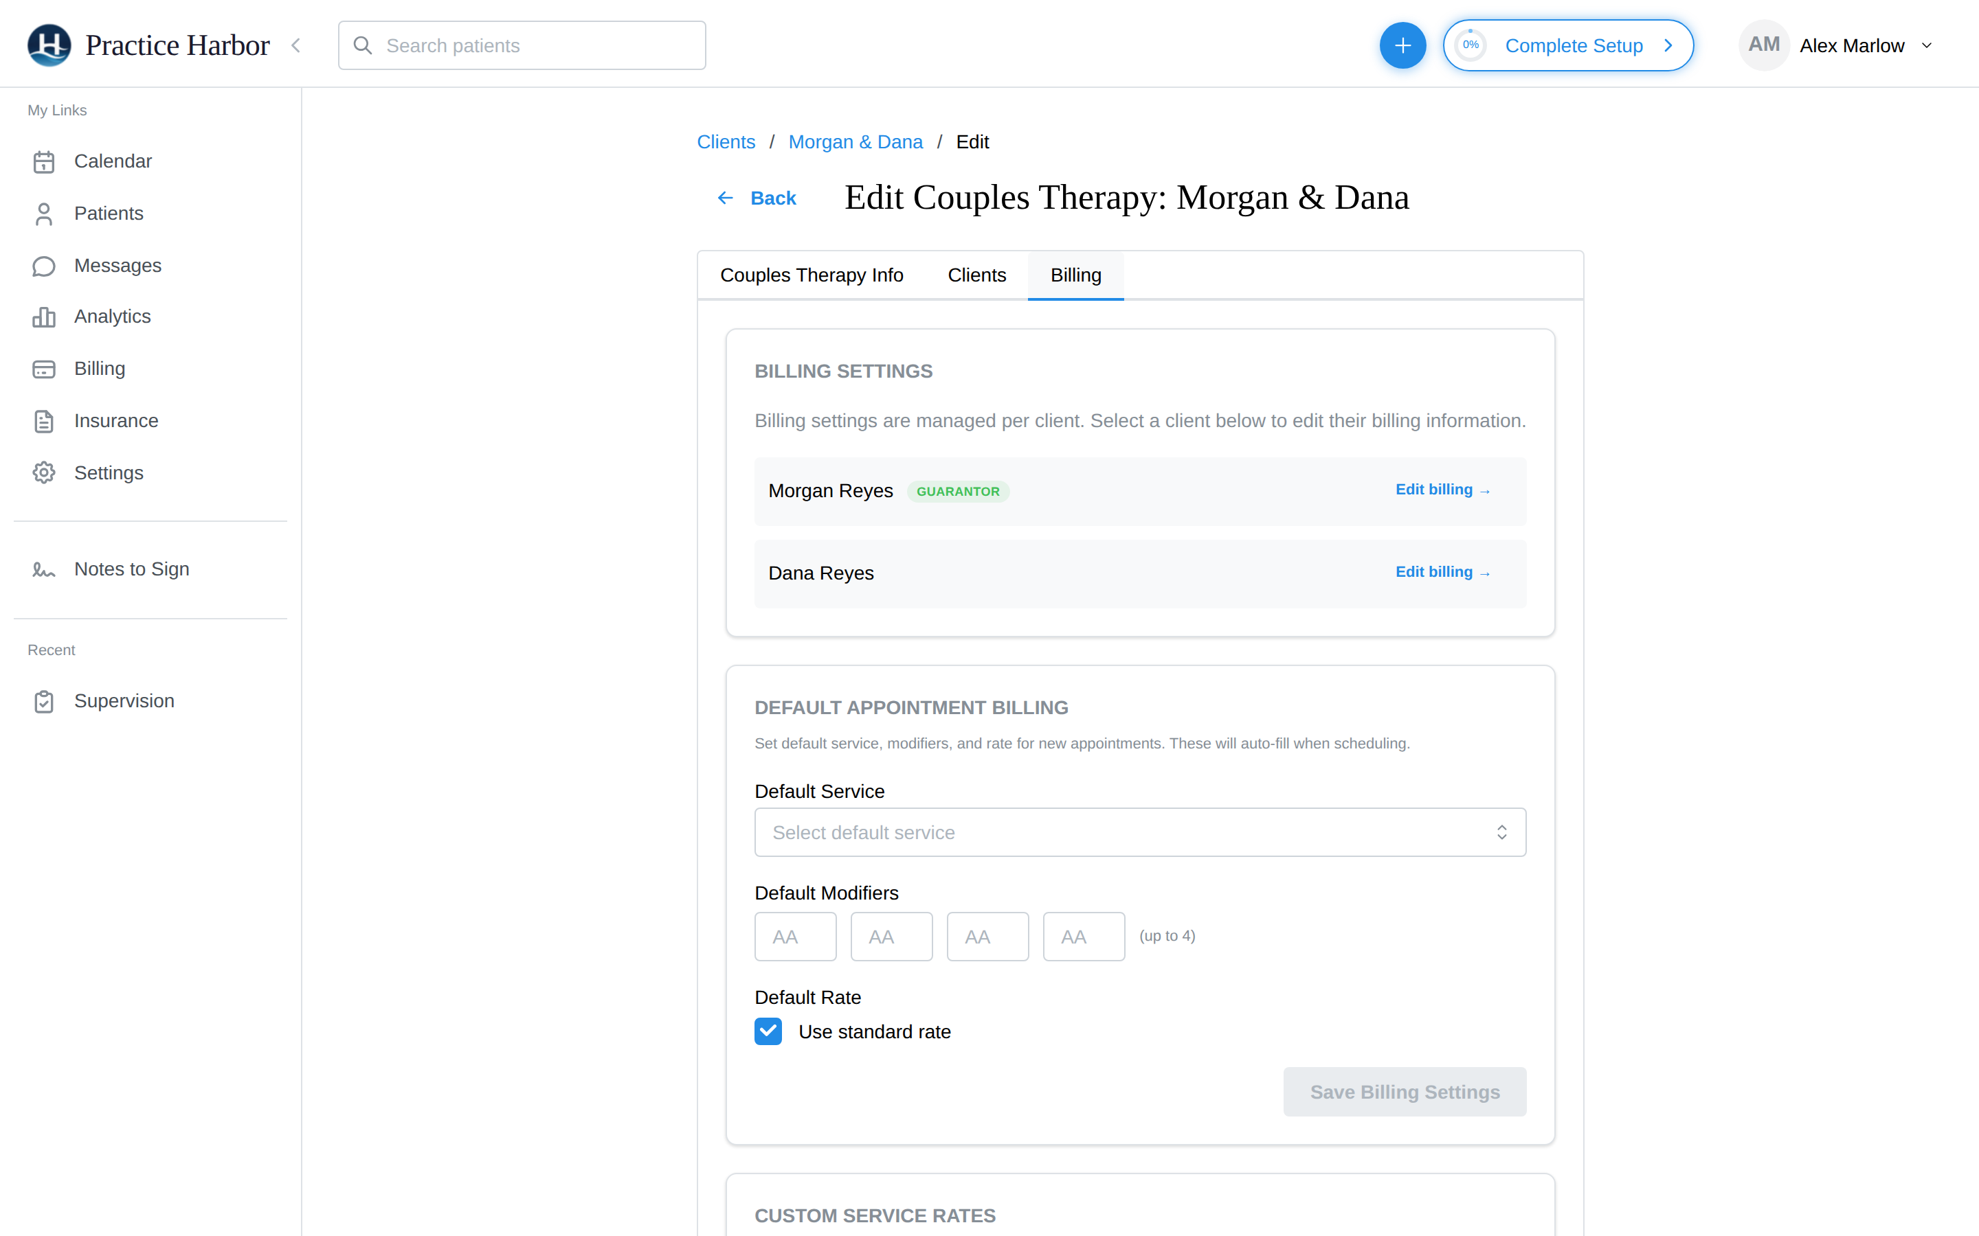The image size is (1979, 1236).
Task: Edit billing for Morgan Reyes
Action: coord(1442,490)
